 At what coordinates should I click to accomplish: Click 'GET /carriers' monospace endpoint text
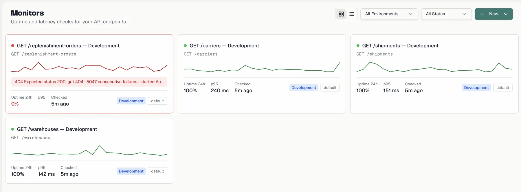(x=201, y=54)
